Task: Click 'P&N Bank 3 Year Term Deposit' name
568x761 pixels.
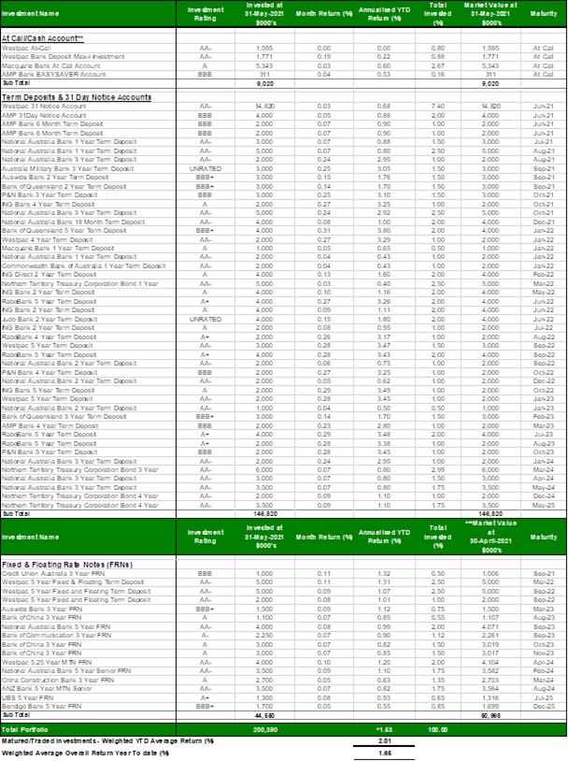Action: 50,195
